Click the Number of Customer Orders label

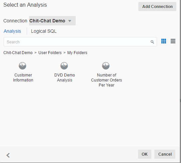coord(106,80)
